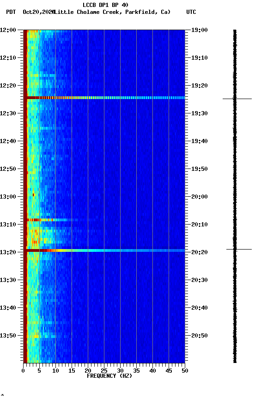Click the 19:40 UTC axis label
The height and width of the screenshot is (400, 255).
point(200,141)
